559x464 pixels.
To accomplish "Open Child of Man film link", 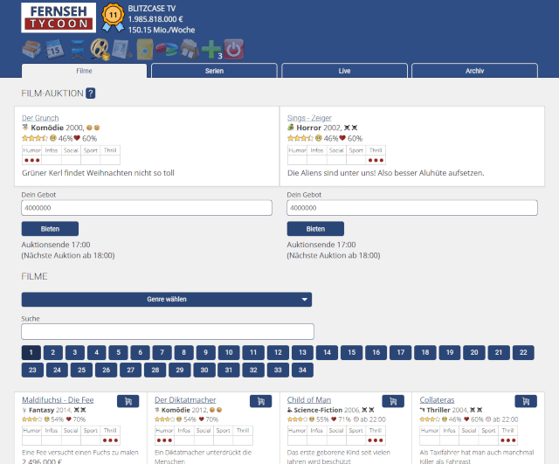I will [x=309, y=400].
